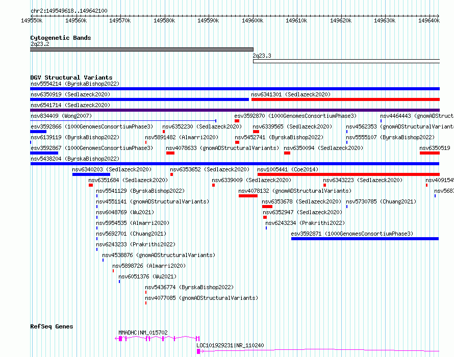Open the LOC101929231|NR_110240 gene label
Screen dimensions: 454x357
point(230,346)
